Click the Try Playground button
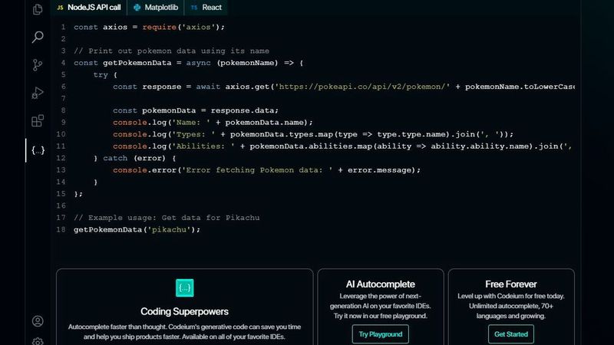Viewport: 614px width, 345px height. 380,334
